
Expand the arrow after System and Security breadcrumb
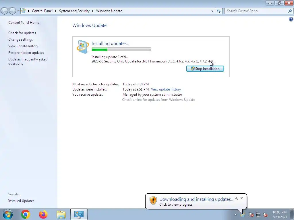point(93,11)
